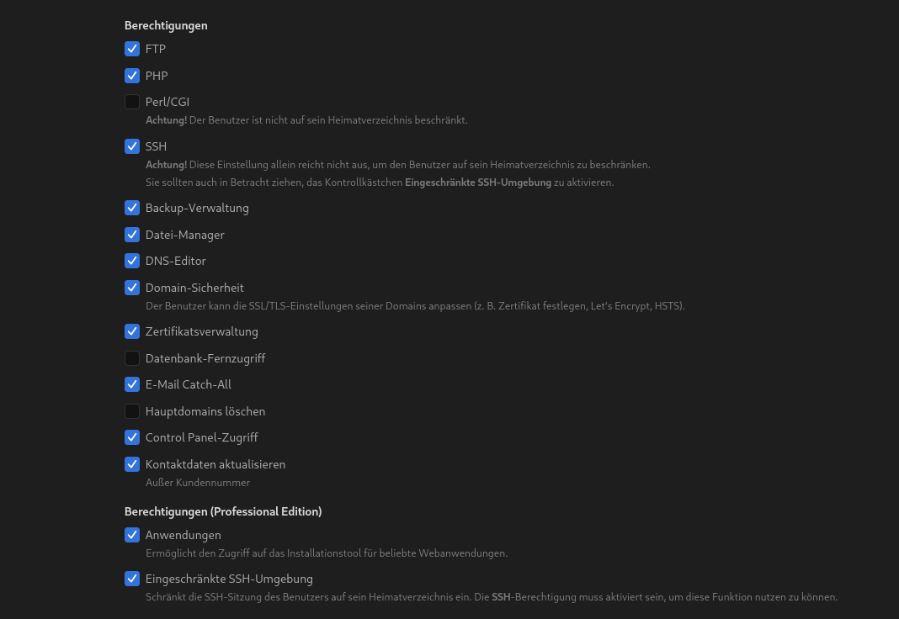Toggle the SSH permission checkbox
This screenshot has width=899, height=619.
pos(132,146)
